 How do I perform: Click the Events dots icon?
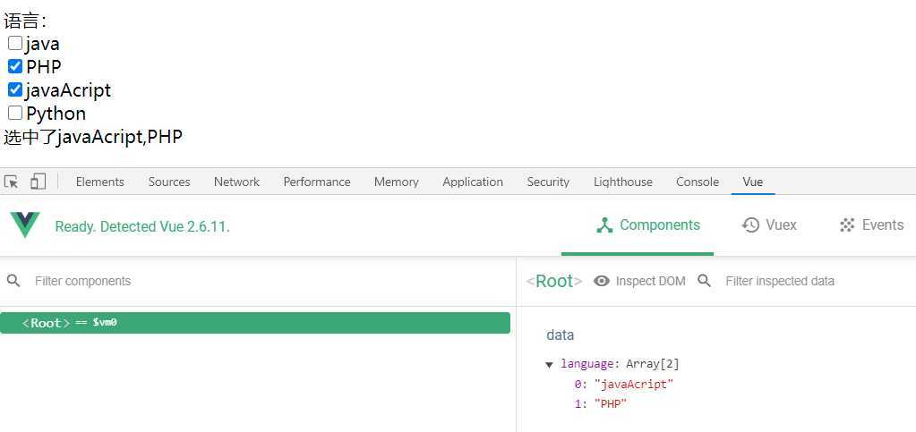(x=847, y=225)
